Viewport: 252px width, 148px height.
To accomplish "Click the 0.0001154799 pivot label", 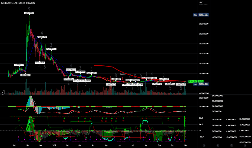I will click(x=40, y=62).
